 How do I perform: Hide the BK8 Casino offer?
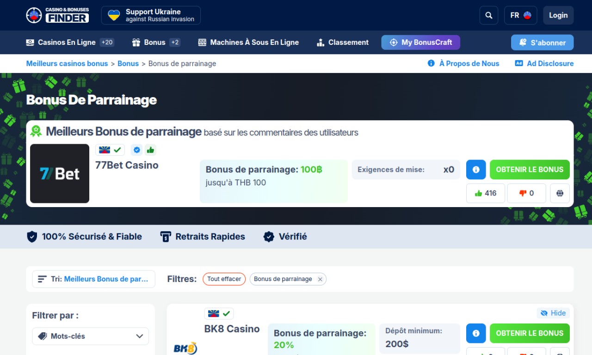pos(553,313)
